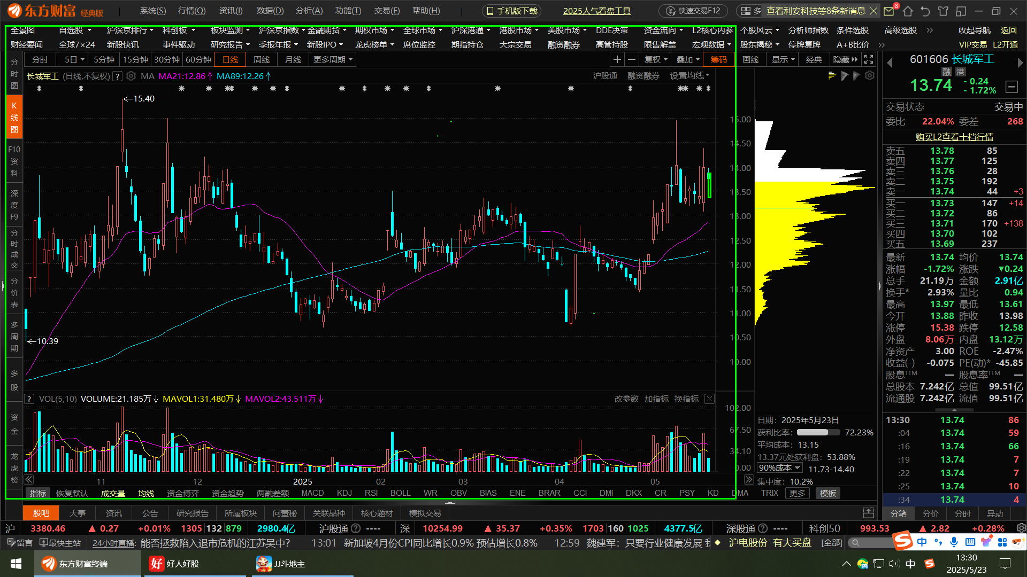Open the skin (shirt) theme icon
This screenshot has height=577, width=1027.
click(943, 11)
